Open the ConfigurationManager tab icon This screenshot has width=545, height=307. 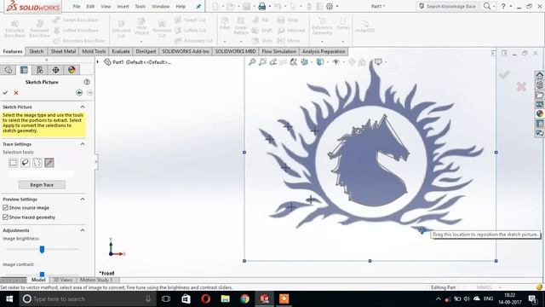click(40, 70)
